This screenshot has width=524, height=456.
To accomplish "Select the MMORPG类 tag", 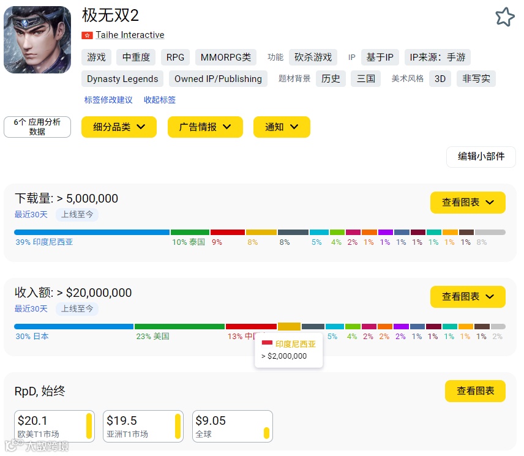I will (x=225, y=57).
